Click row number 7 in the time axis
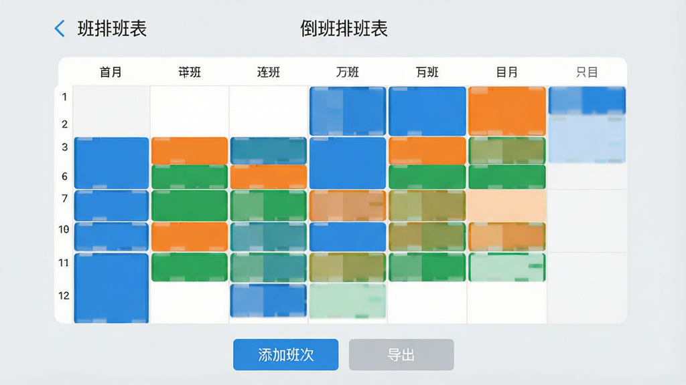686x385 pixels. coord(64,199)
